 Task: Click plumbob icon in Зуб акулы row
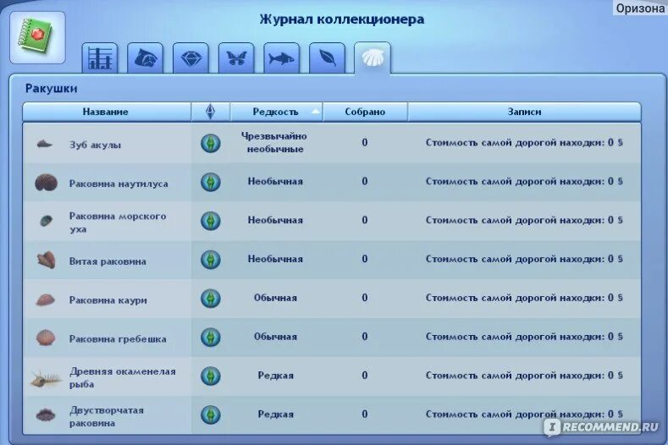pyautogui.click(x=211, y=143)
